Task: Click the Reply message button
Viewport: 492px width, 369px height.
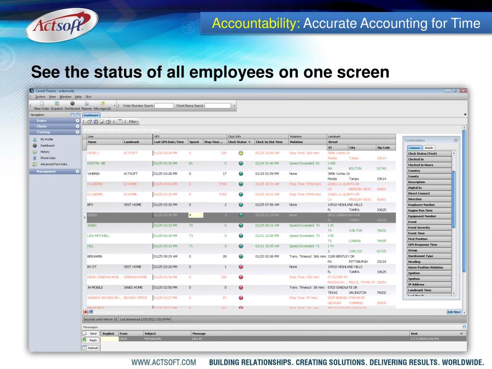Action: 91,341
